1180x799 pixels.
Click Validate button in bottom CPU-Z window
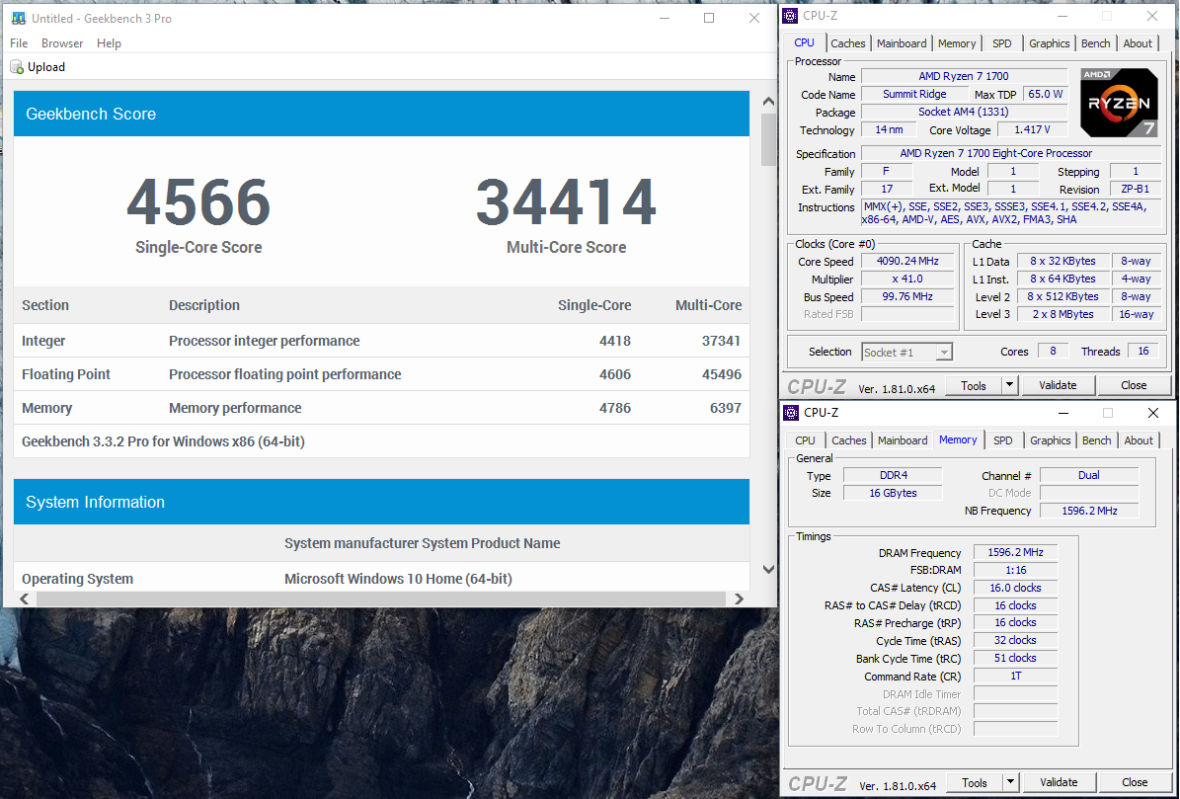(1059, 782)
